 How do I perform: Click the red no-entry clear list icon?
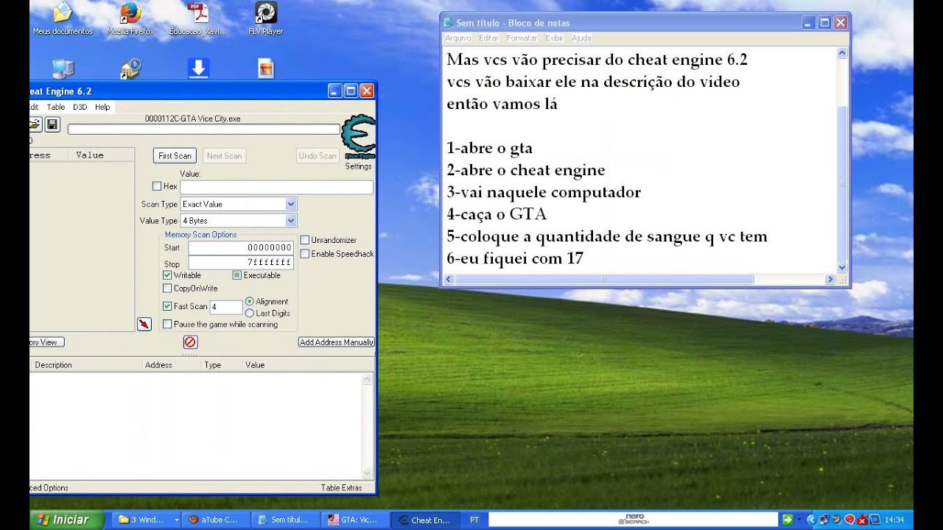[190, 342]
